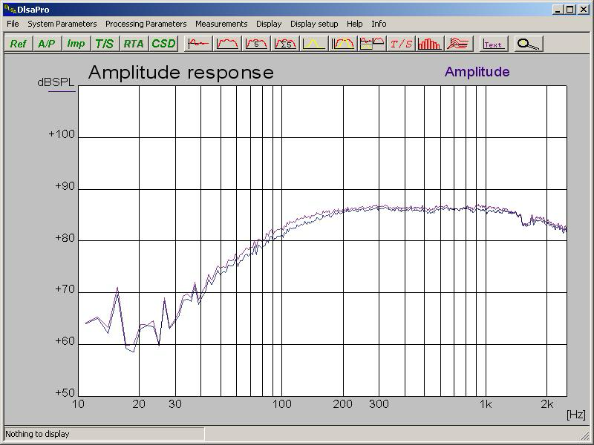Screen dimensions: 594x445
Task: Open the Help menu
Action: click(x=355, y=24)
